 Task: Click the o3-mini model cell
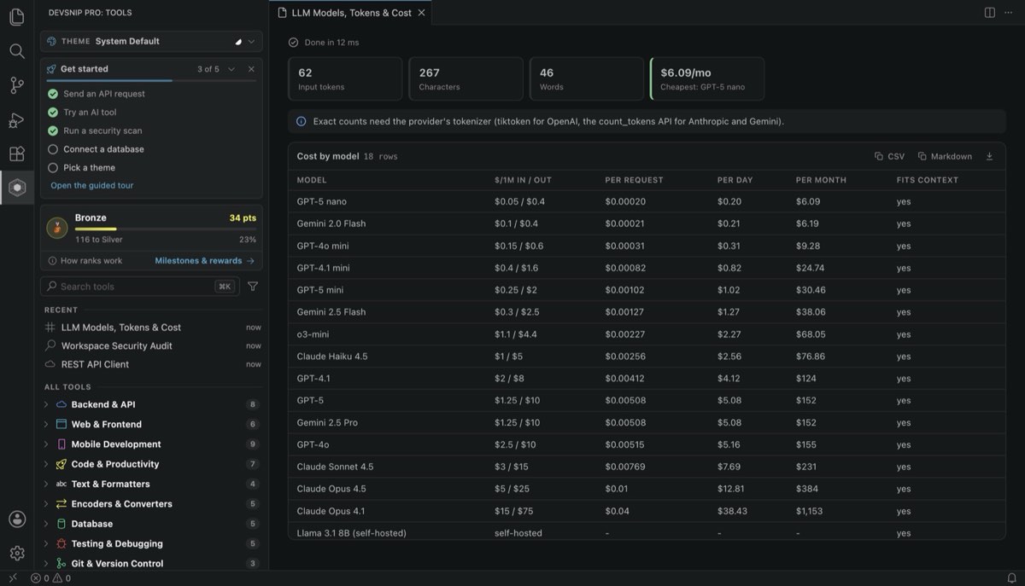[x=313, y=334]
